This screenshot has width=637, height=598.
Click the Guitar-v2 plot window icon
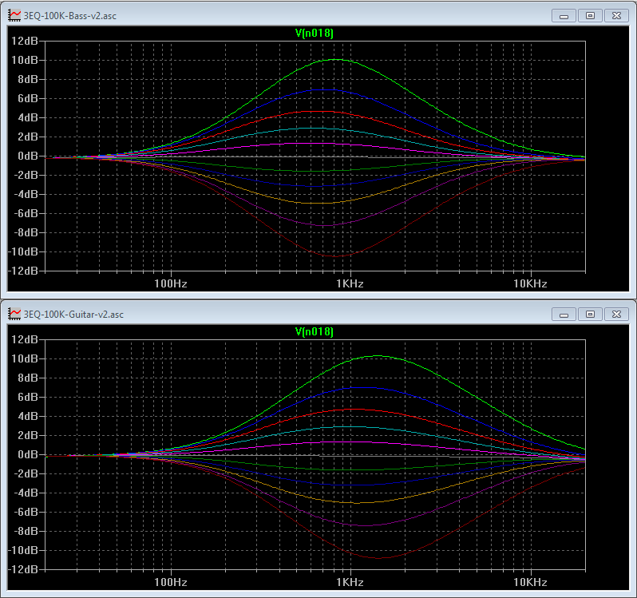pyautogui.click(x=14, y=314)
